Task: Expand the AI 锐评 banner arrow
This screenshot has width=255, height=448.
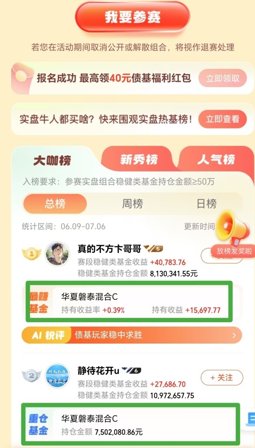Action: [235, 335]
